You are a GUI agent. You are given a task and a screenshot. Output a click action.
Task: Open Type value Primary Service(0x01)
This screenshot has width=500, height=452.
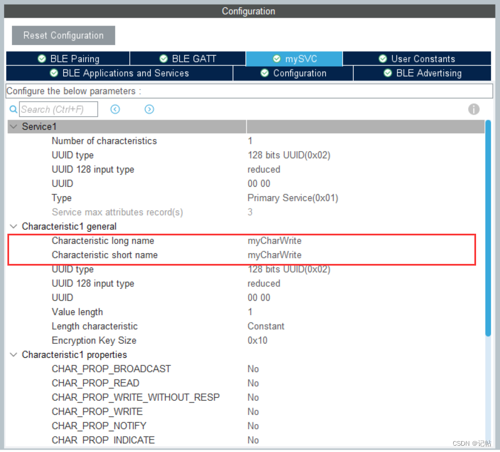click(293, 198)
